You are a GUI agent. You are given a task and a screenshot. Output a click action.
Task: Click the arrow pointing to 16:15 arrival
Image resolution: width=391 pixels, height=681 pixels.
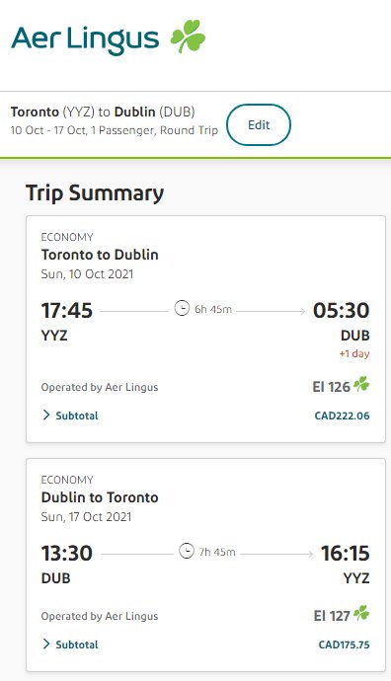(277, 554)
